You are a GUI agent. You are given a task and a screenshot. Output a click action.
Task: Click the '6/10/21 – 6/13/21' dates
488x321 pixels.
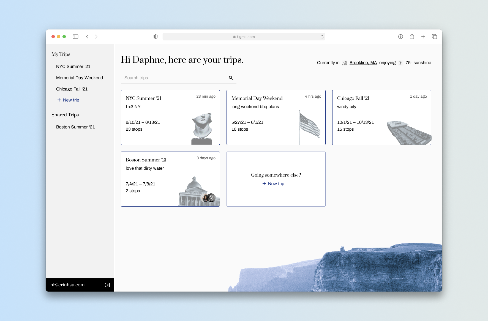(x=143, y=122)
